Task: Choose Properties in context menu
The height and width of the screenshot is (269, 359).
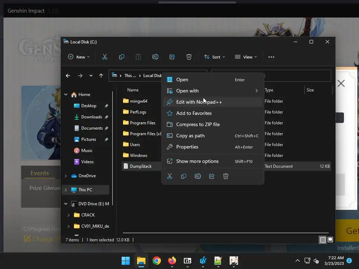Action: click(213, 147)
